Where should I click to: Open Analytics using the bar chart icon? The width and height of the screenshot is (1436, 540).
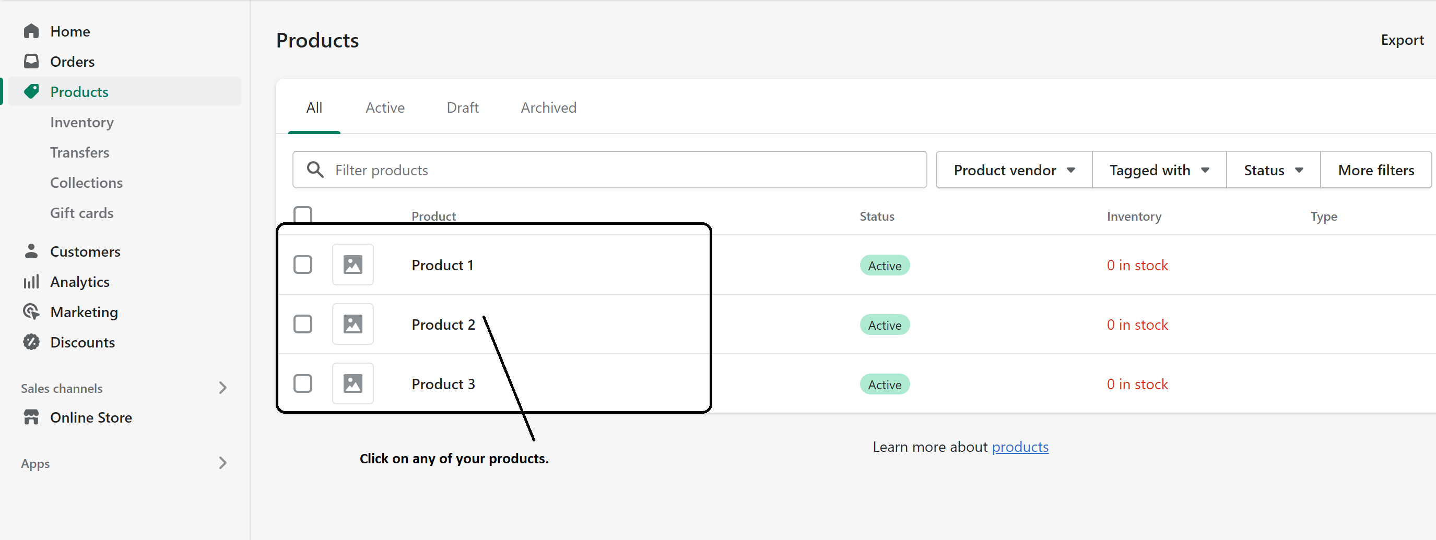[31, 282]
